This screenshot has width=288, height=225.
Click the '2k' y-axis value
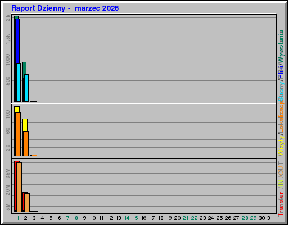8,18
